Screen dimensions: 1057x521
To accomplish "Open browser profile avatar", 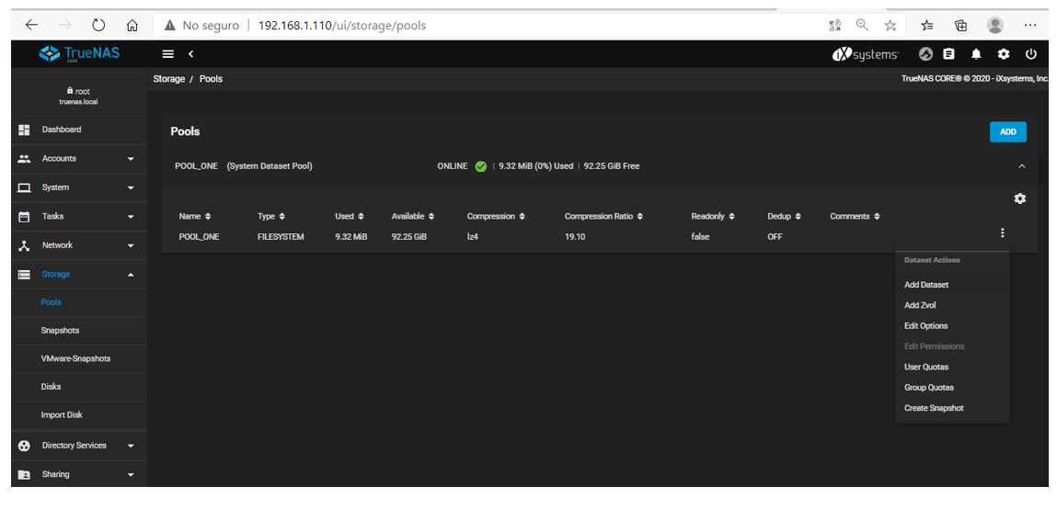I will pos(995,26).
